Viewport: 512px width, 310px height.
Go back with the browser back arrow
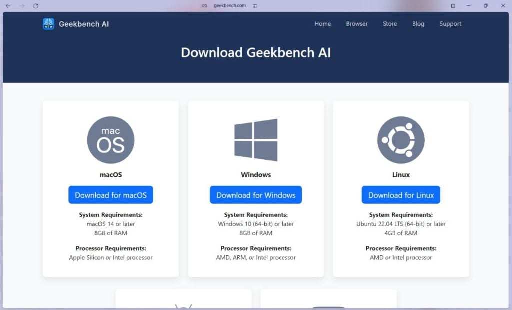(x=8, y=6)
